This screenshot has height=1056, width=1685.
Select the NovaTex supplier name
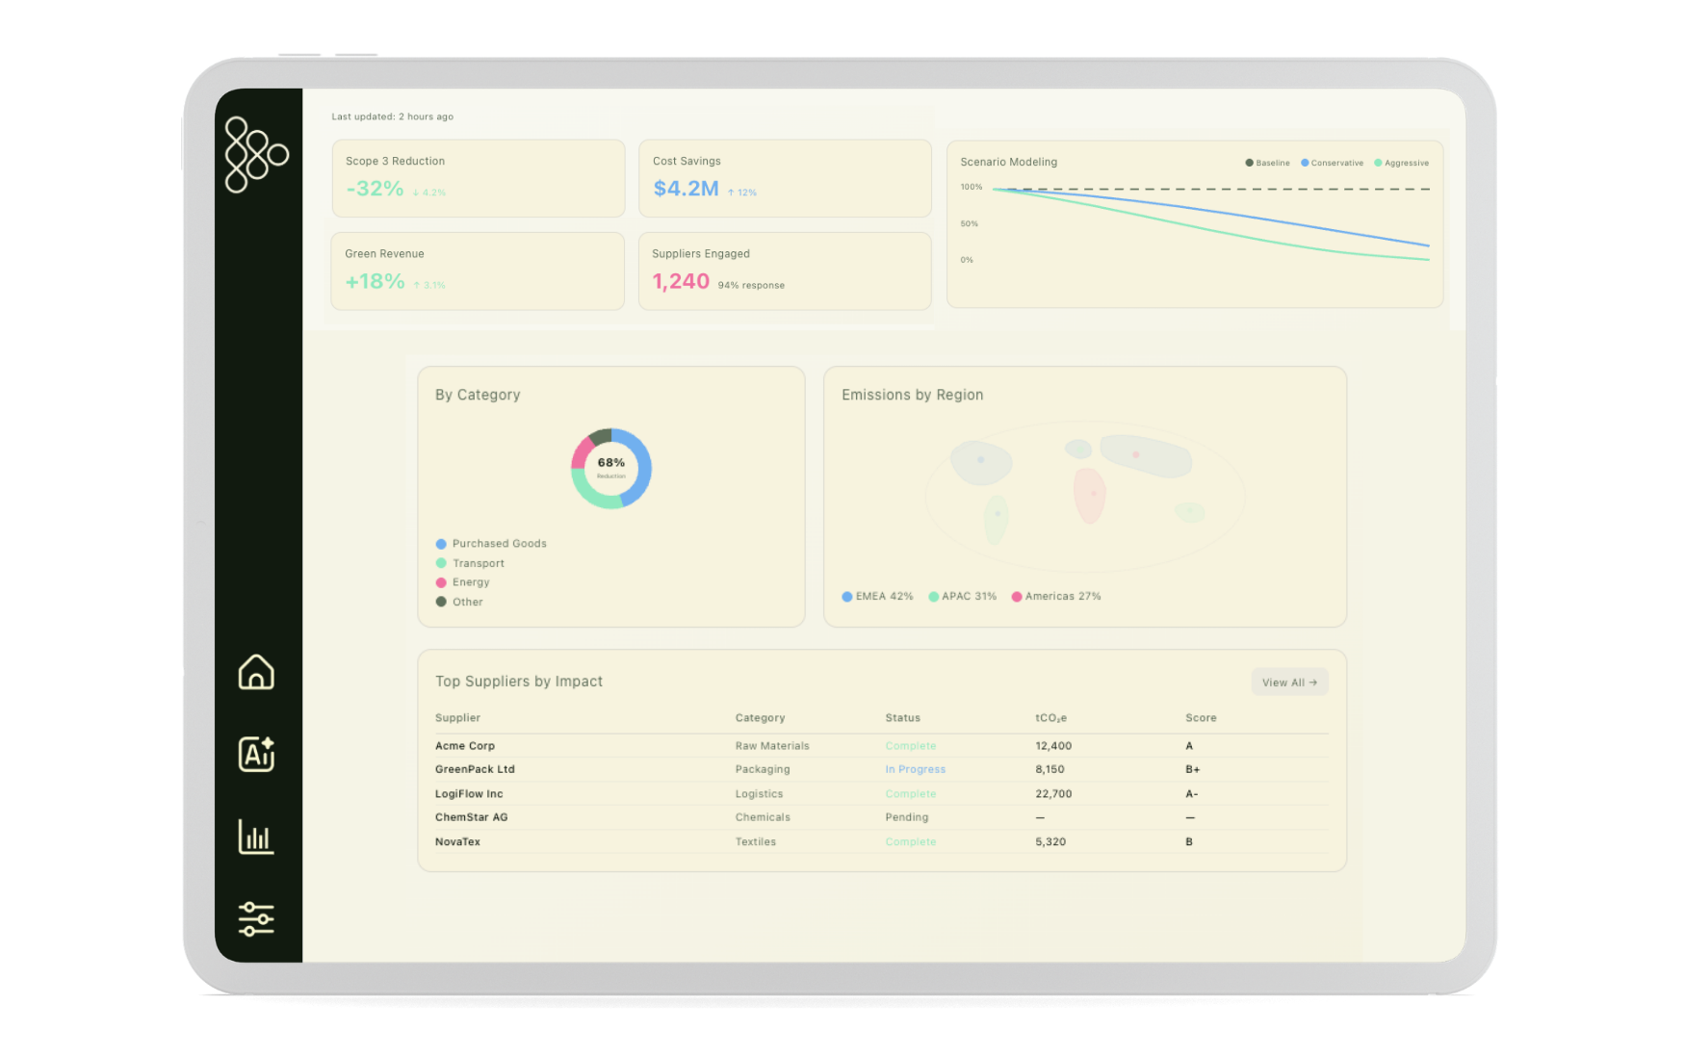click(x=457, y=841)
